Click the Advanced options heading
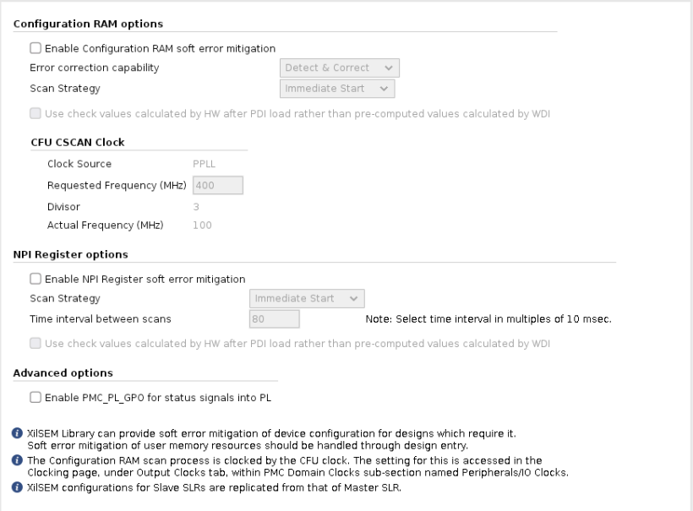The height and width of the screenshot is (511, 693). click(x=63, y=372)
